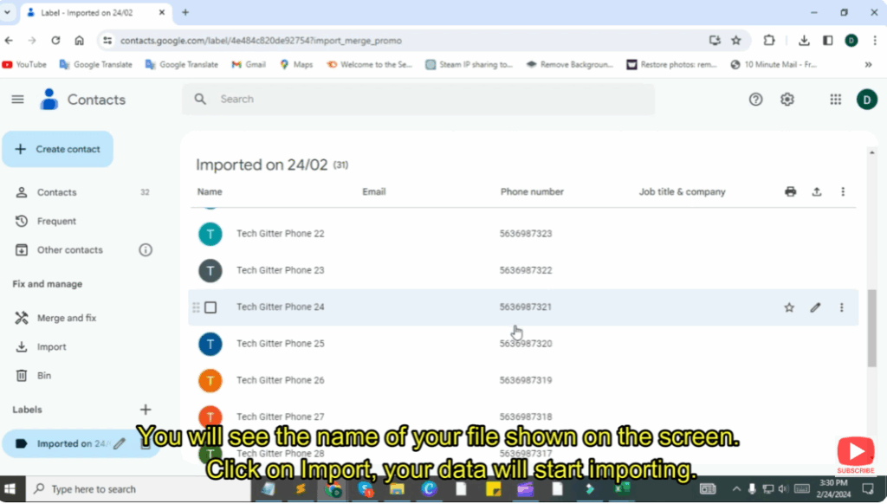
Task: Star the Tech Gitter Phone 24 contact
Action: 789,307
